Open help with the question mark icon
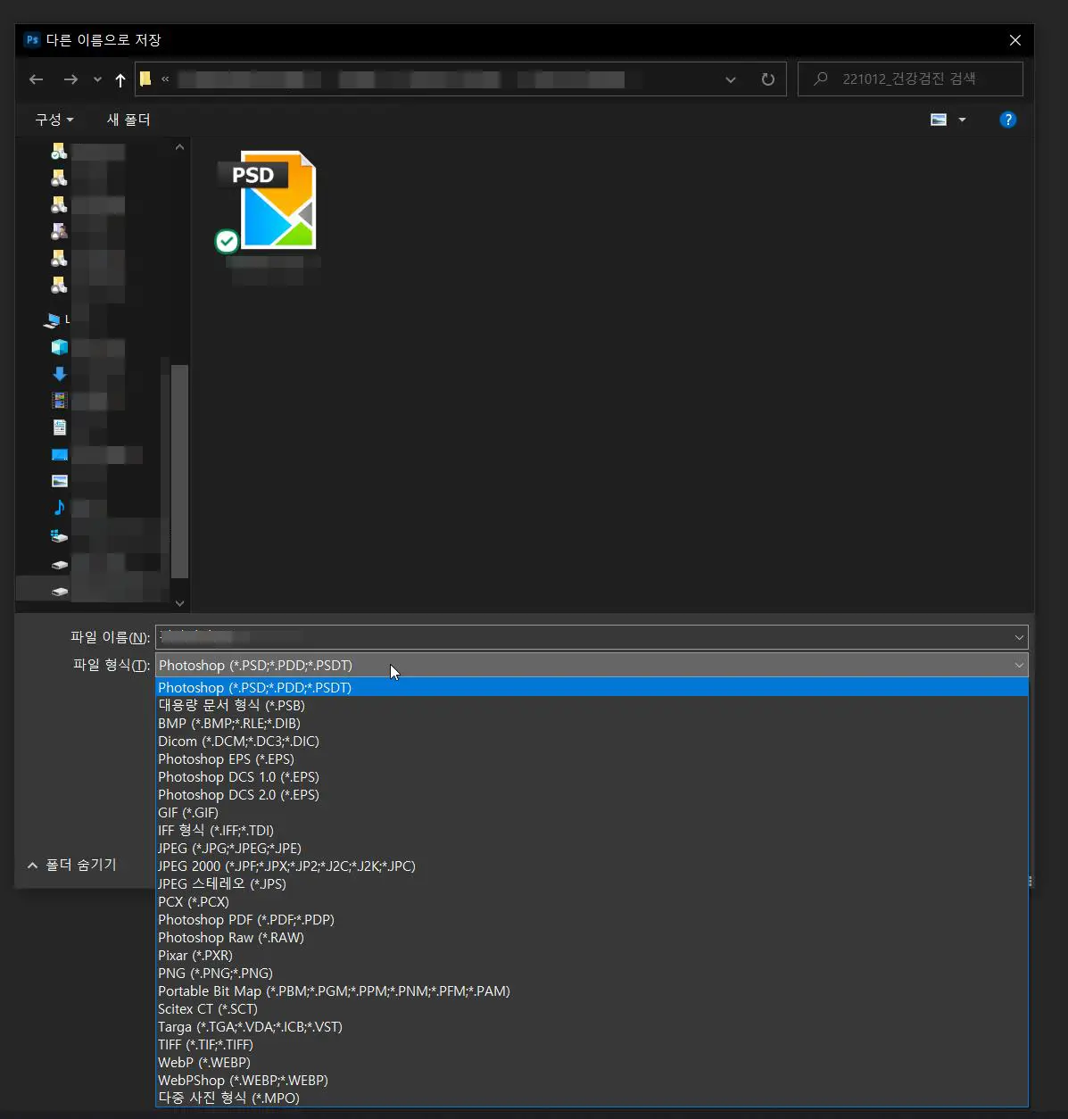Image resolution: width=1068 pixels, height=1119 pixels. (x=1008, y=120)
